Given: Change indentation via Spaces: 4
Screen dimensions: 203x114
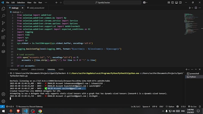Looking at the screenshot, I should click(x=146, y=107).
